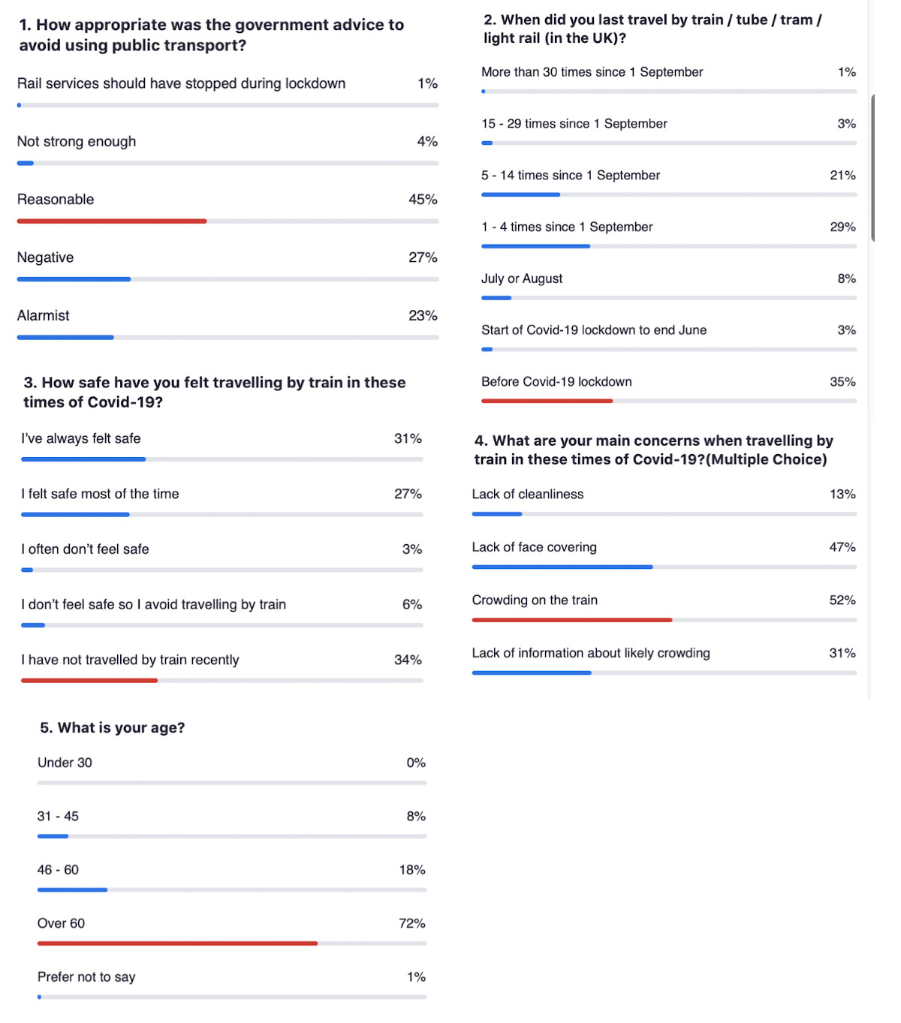Click the Lack of face covering bar
Viewport: 901px width, 1023px height.
(x=562, y=567)
